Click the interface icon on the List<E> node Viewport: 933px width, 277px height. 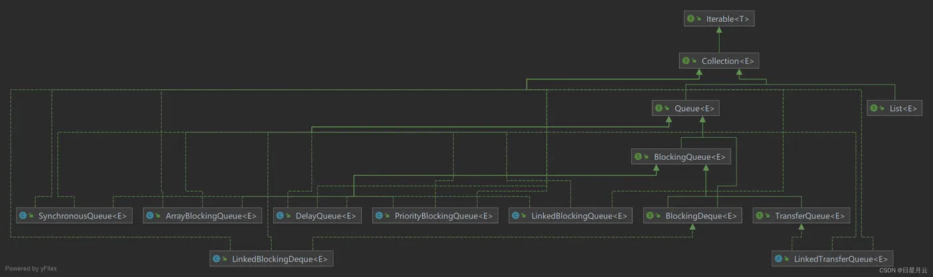pyautogui.click(x=874, y=108)
